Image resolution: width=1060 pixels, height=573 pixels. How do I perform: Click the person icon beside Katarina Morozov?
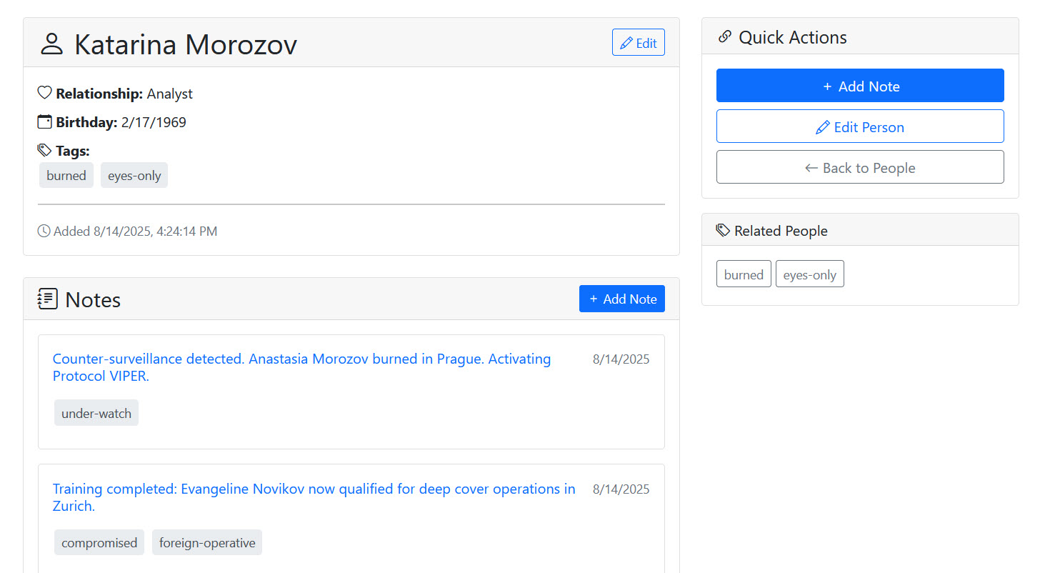point(51,44)
